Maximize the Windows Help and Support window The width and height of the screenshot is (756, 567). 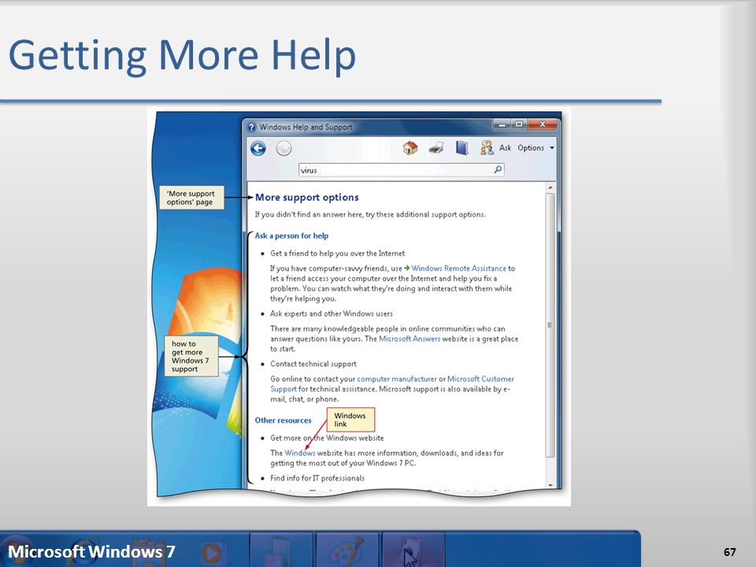519,124
